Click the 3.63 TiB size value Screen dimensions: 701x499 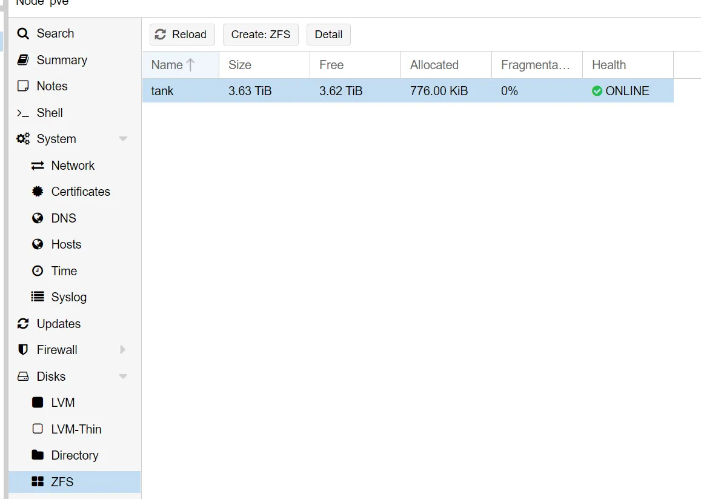point(250,91)
